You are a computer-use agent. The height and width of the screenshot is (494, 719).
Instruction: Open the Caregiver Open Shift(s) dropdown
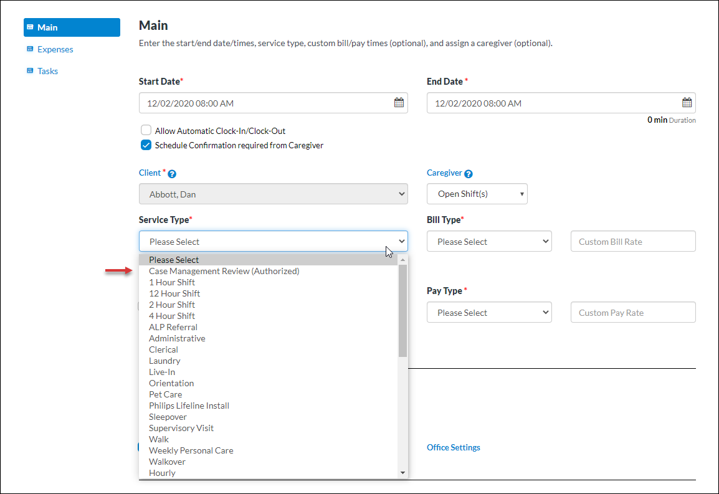(x=477, y=194)
